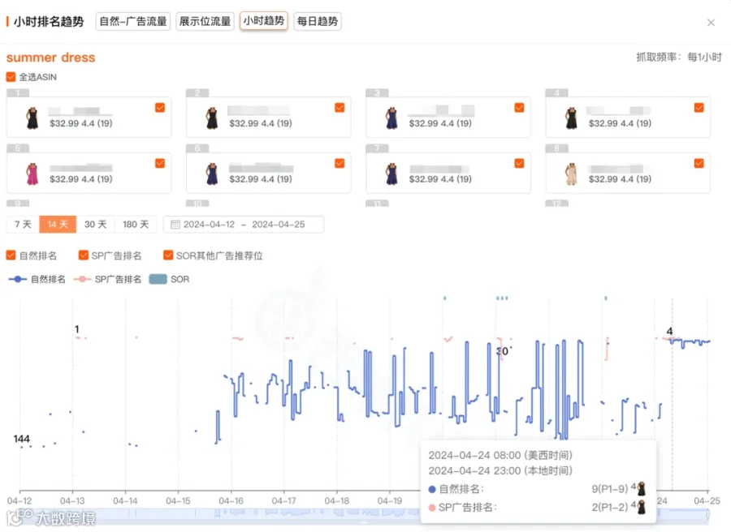731x532 pixels.
Task: Click the beige dress thumbnail in card 8
Action: (571, 174)
